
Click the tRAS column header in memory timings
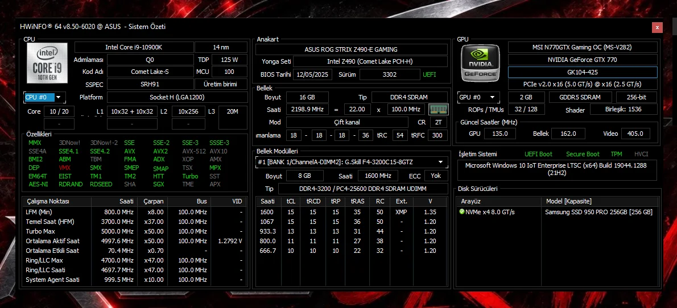click(357, 202)
